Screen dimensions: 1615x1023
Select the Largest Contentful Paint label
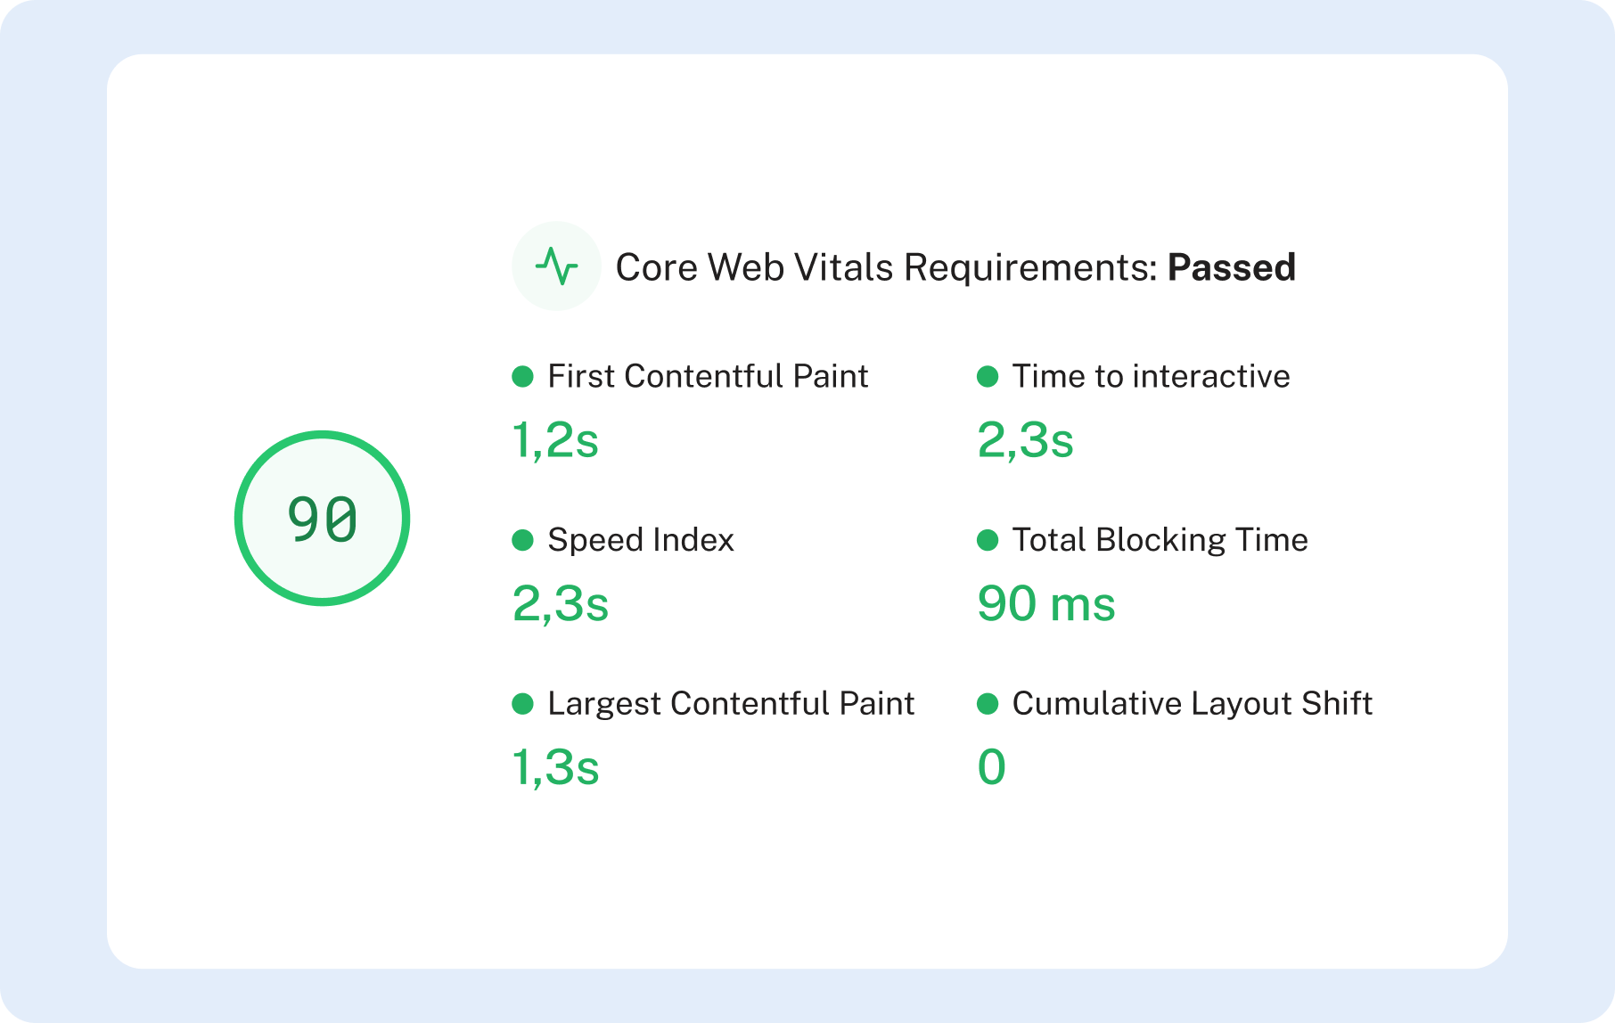tap(731, 704)
